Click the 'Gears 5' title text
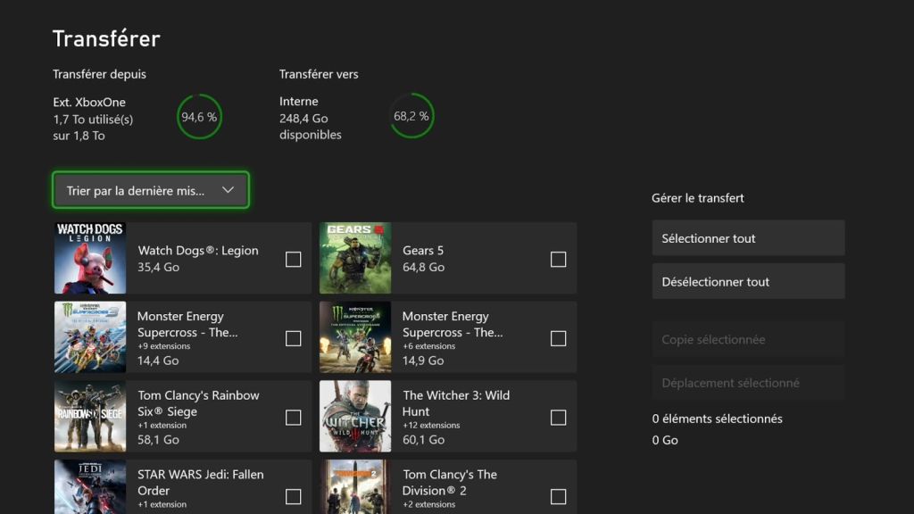The width and height of the screenshot is (914, 514). coord(423,251)
